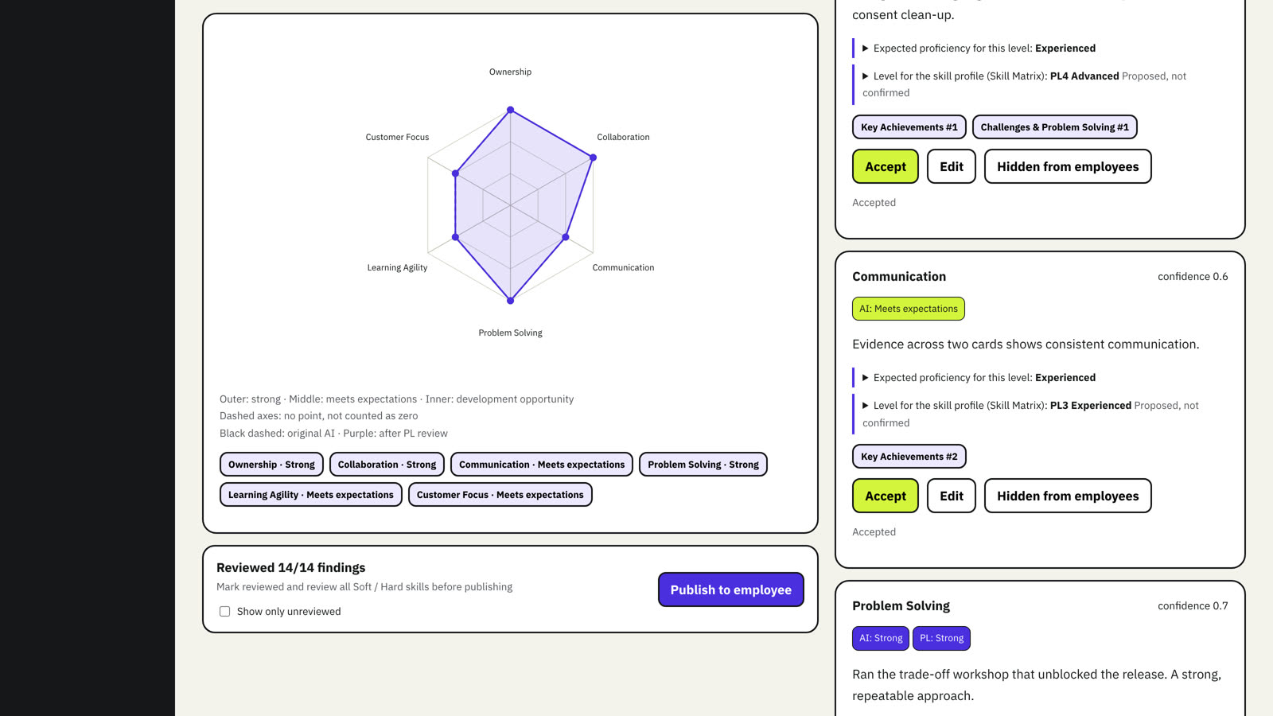The image size is (1273, 716).
Task: Accept the finding in the consent clean-up card
Action: (886, 166)
